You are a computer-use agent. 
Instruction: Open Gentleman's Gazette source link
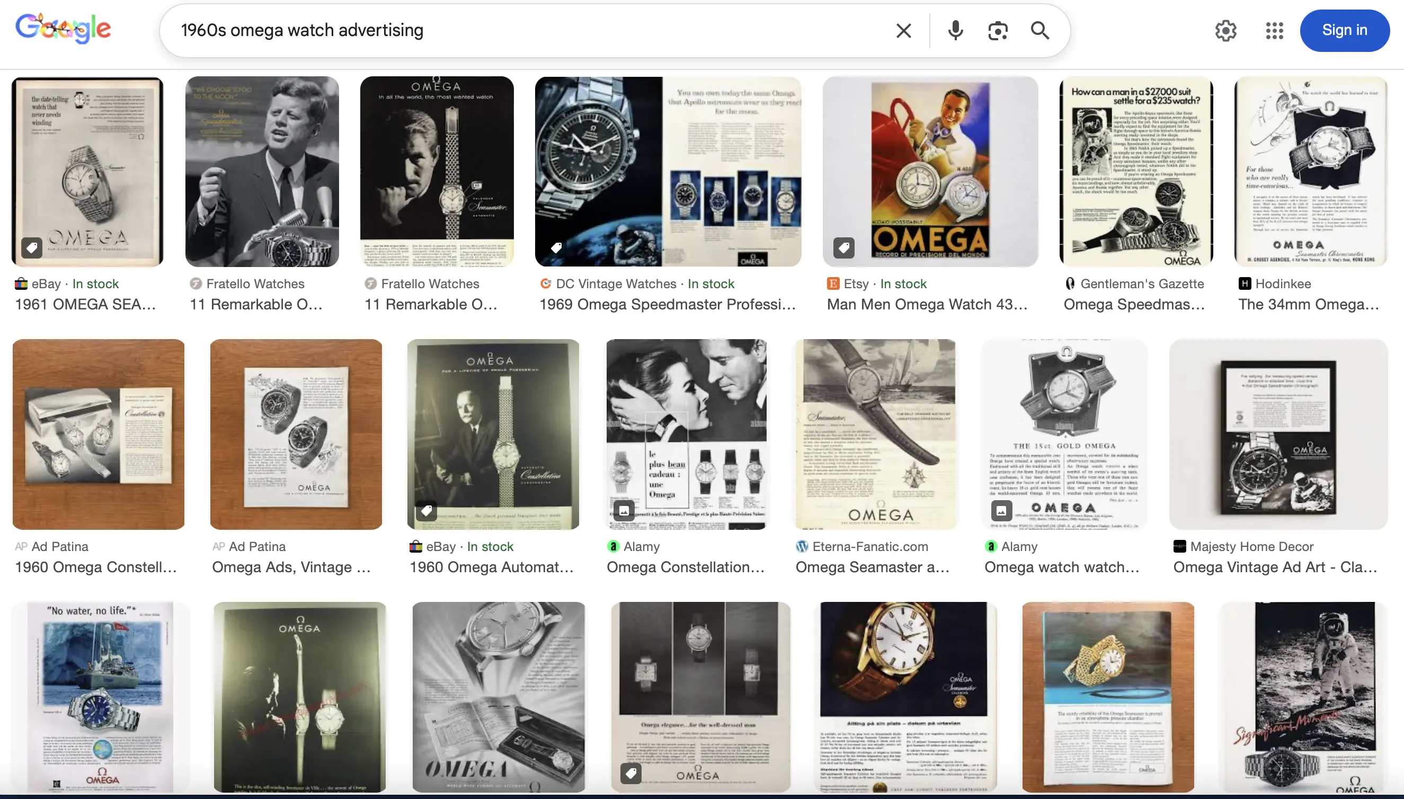click(x=1142, y=283)
